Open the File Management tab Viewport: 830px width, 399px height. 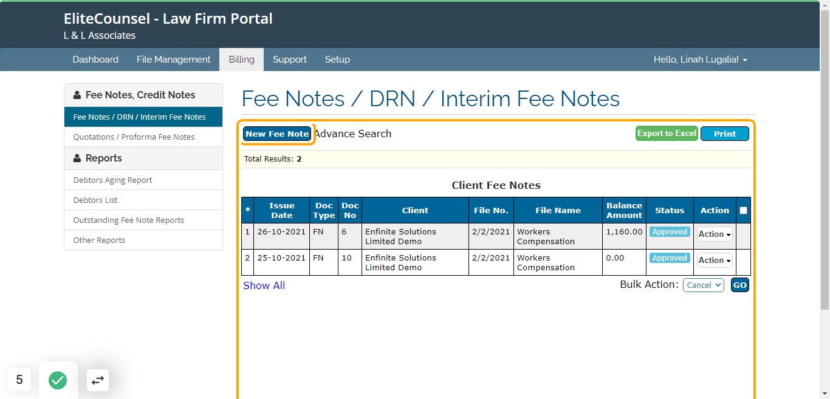(173, 60)
